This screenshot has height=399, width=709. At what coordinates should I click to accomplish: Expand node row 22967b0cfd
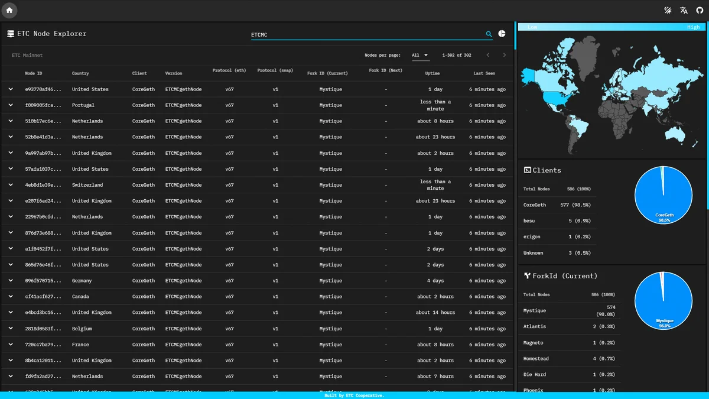click(x=11, y=217)
